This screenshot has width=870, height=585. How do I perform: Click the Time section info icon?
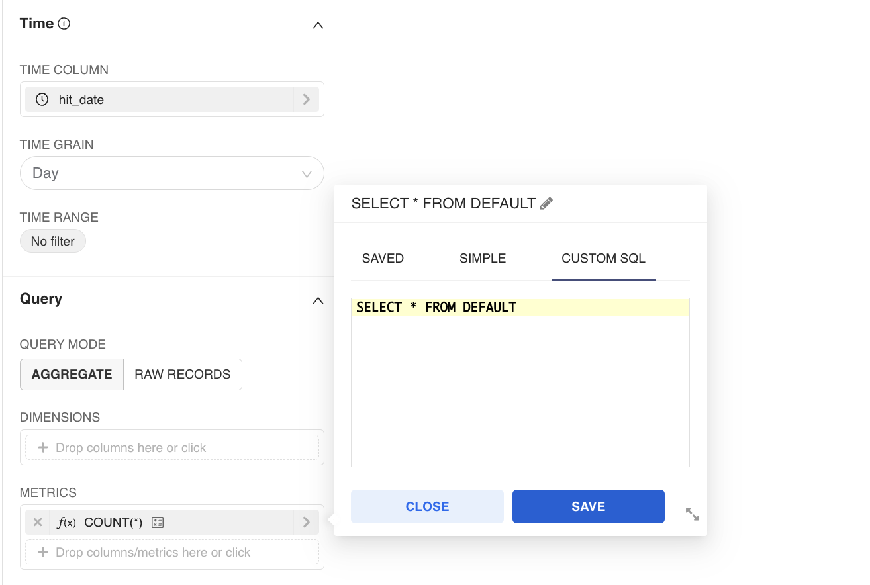pos(64,24)
